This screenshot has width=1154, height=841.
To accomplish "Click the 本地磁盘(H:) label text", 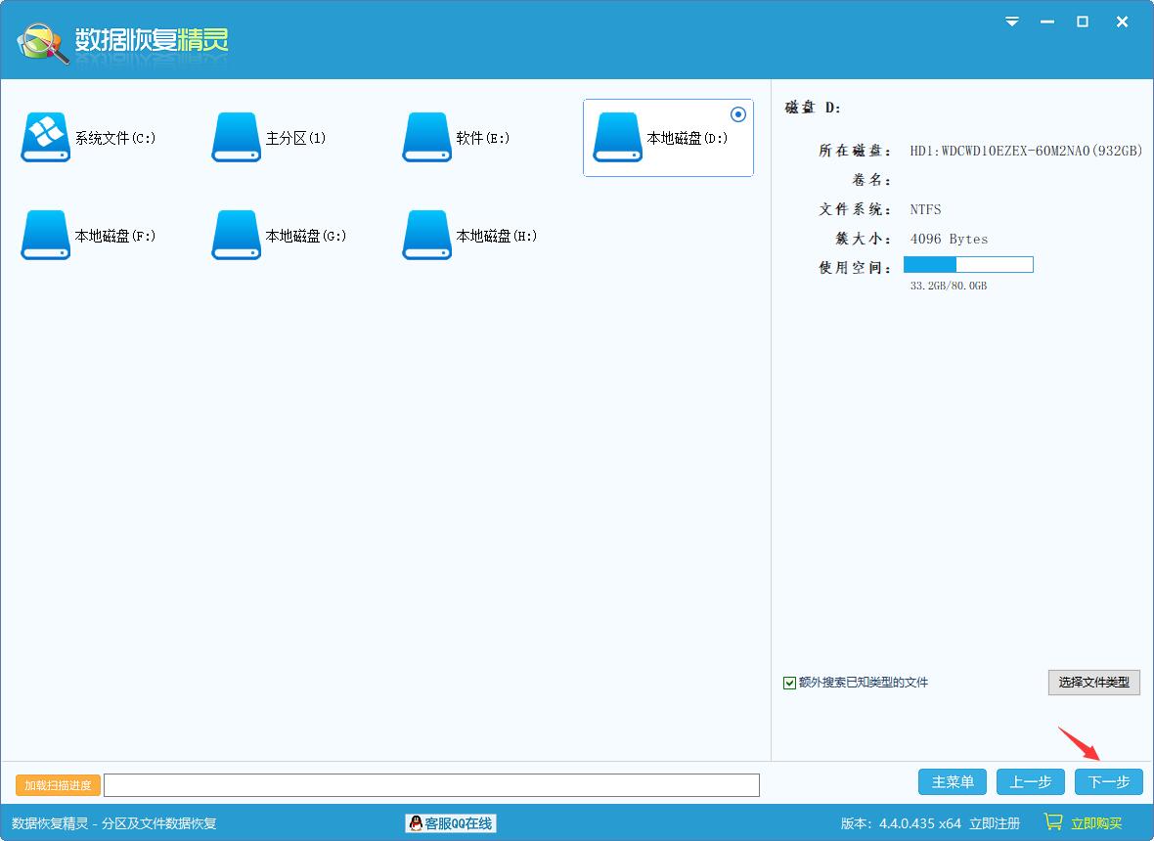I will click(496, 236).
